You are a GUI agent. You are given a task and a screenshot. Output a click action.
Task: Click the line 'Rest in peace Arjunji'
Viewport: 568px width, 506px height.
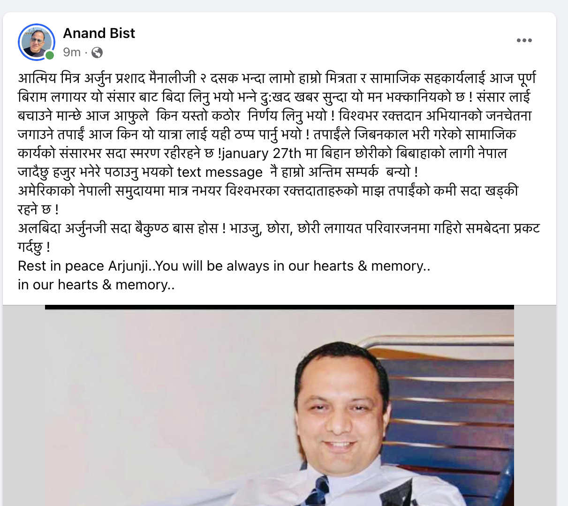[224, 266]
